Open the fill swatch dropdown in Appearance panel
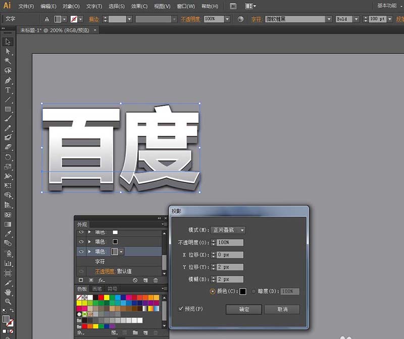Viewport: 404px width, 339px height. point(121,252)
